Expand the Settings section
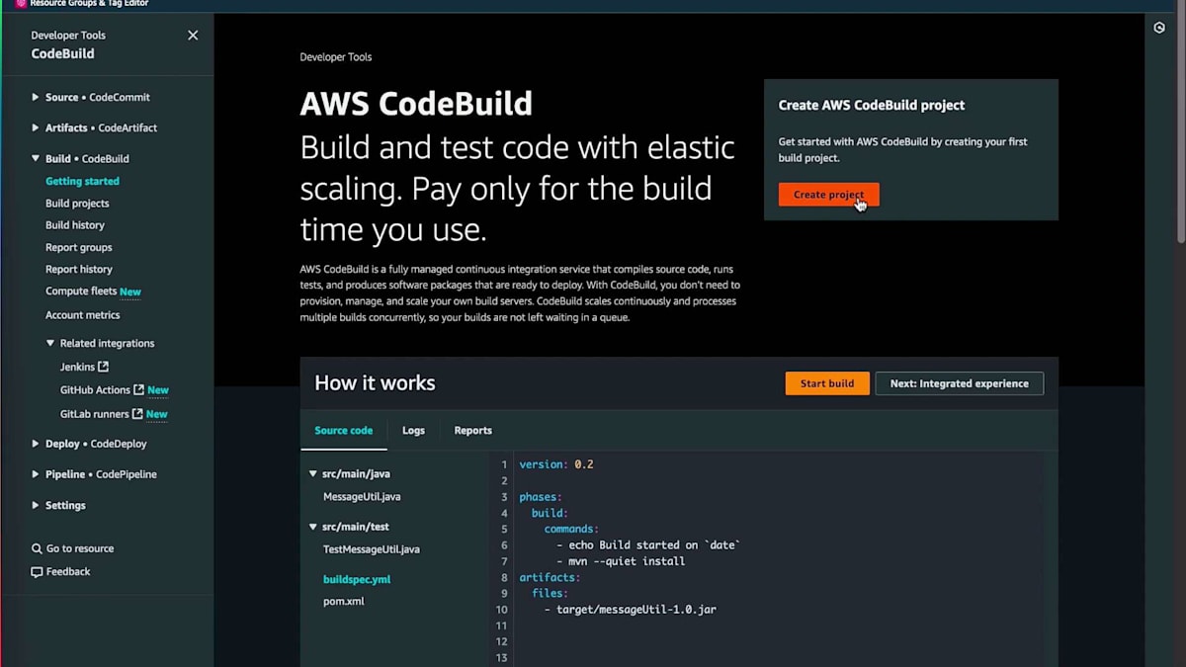Viewport: 1186px width, 667px height. pos(36,505)
